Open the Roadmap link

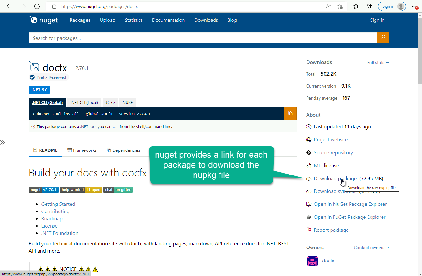(x=52, y=219)
